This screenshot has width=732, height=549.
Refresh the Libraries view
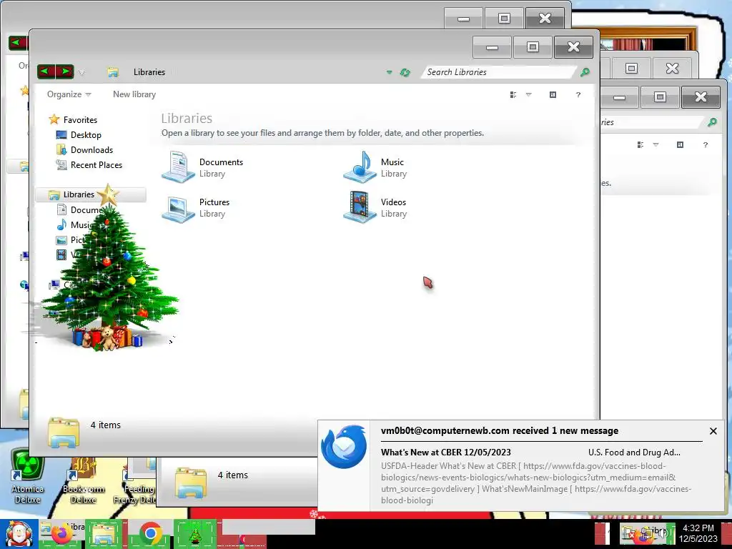pos(405,72)
